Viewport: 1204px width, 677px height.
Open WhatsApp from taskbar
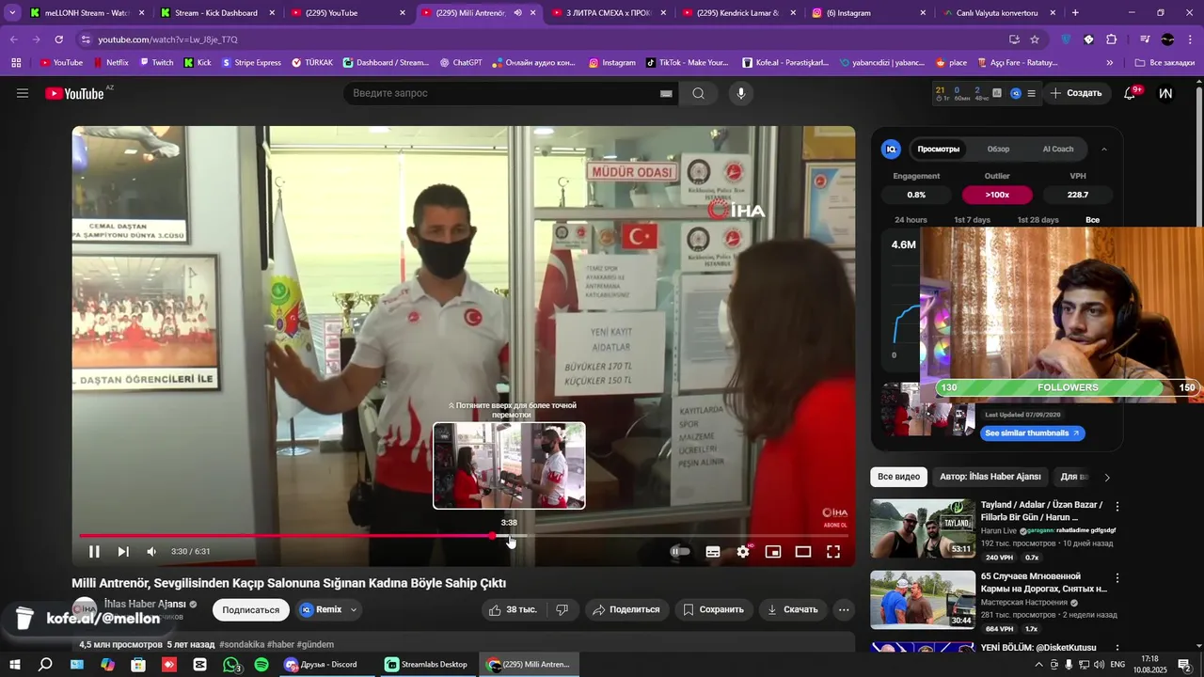(x=231, y=665)
